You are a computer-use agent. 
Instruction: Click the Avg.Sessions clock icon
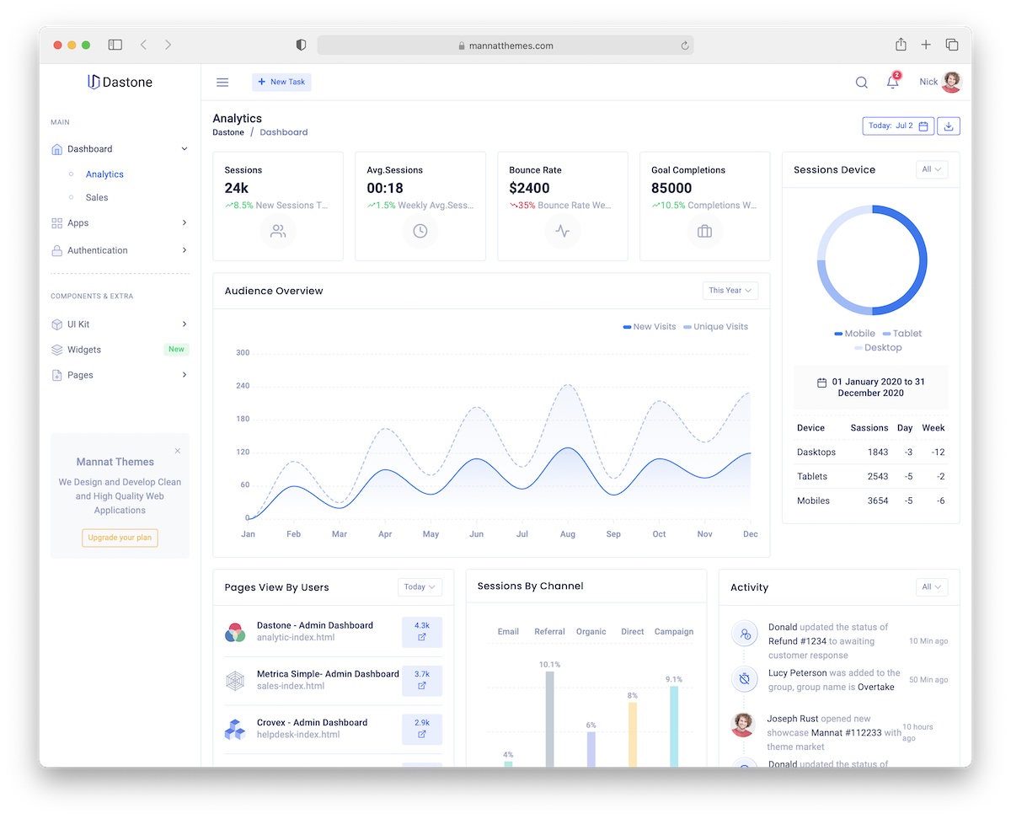[420, 231]
